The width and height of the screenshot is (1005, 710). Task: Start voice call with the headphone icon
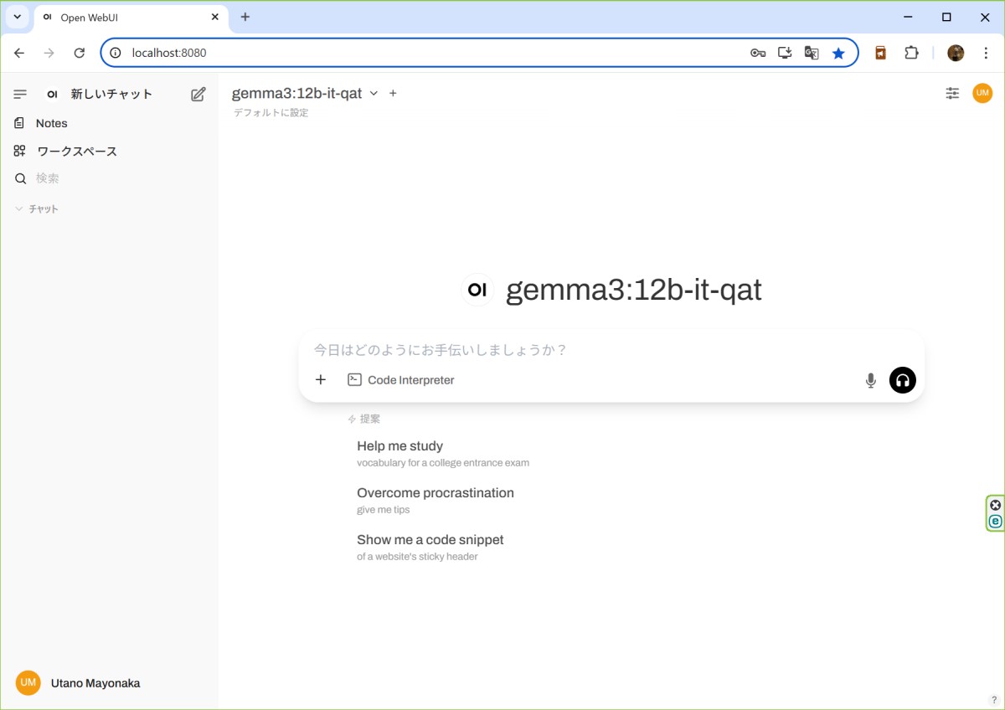point(902,380)
